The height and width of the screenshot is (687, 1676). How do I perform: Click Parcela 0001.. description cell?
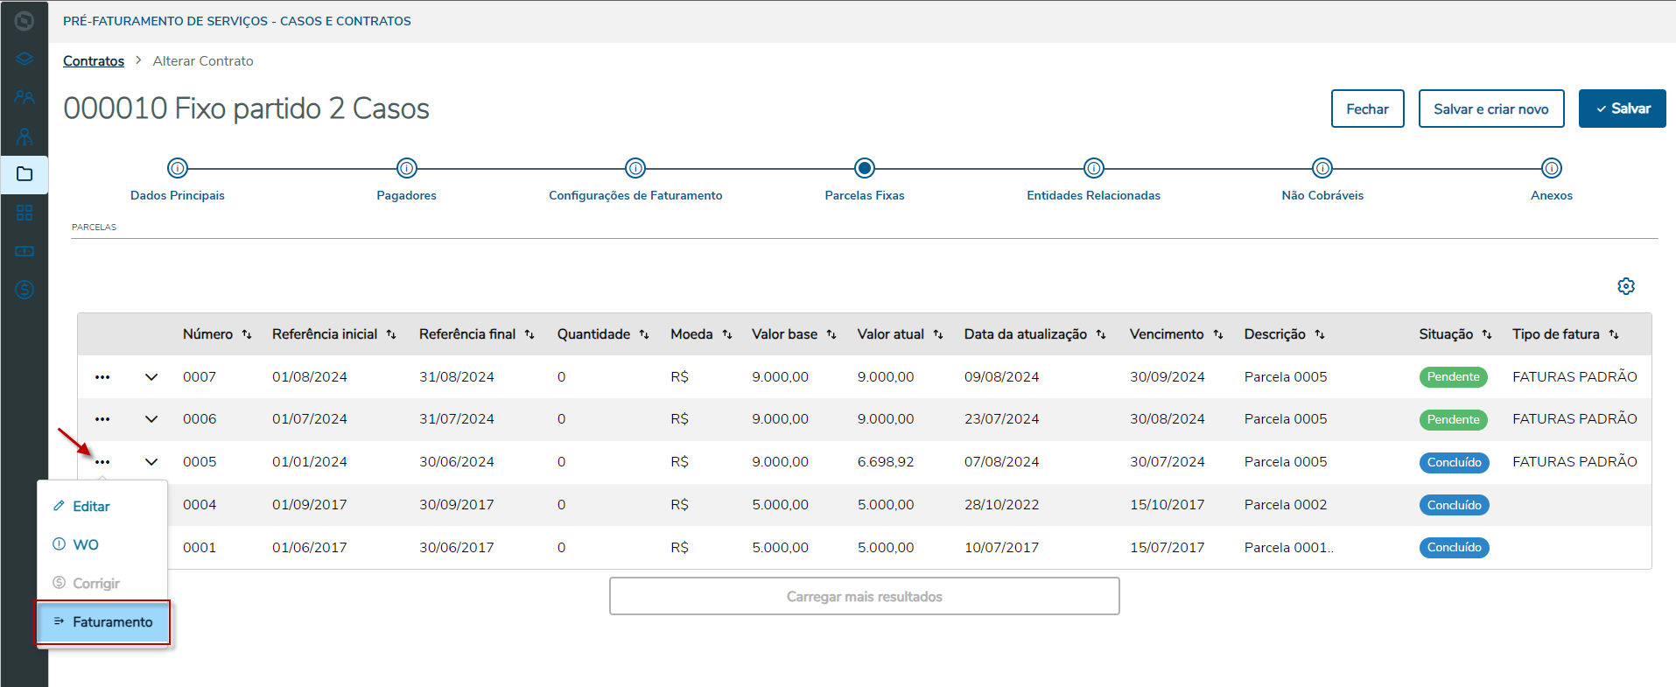click(1289, 548)
